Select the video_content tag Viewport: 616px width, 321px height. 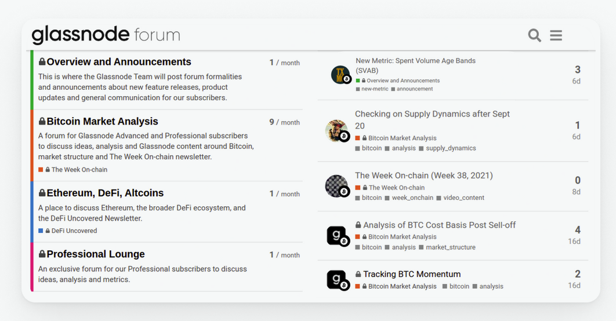pyautogui.click(x=461, y=198)
